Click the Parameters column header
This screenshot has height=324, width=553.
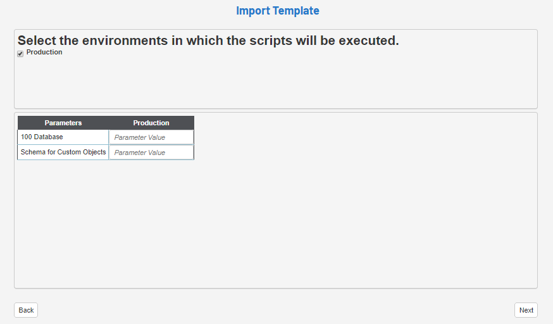tap(63, 123)
